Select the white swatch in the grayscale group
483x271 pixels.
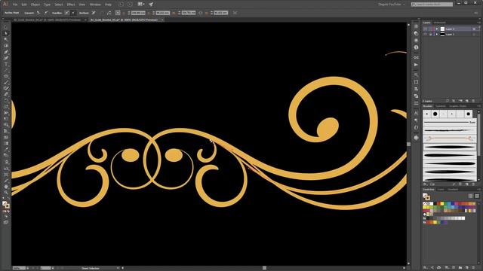click(x=463, y=218)
